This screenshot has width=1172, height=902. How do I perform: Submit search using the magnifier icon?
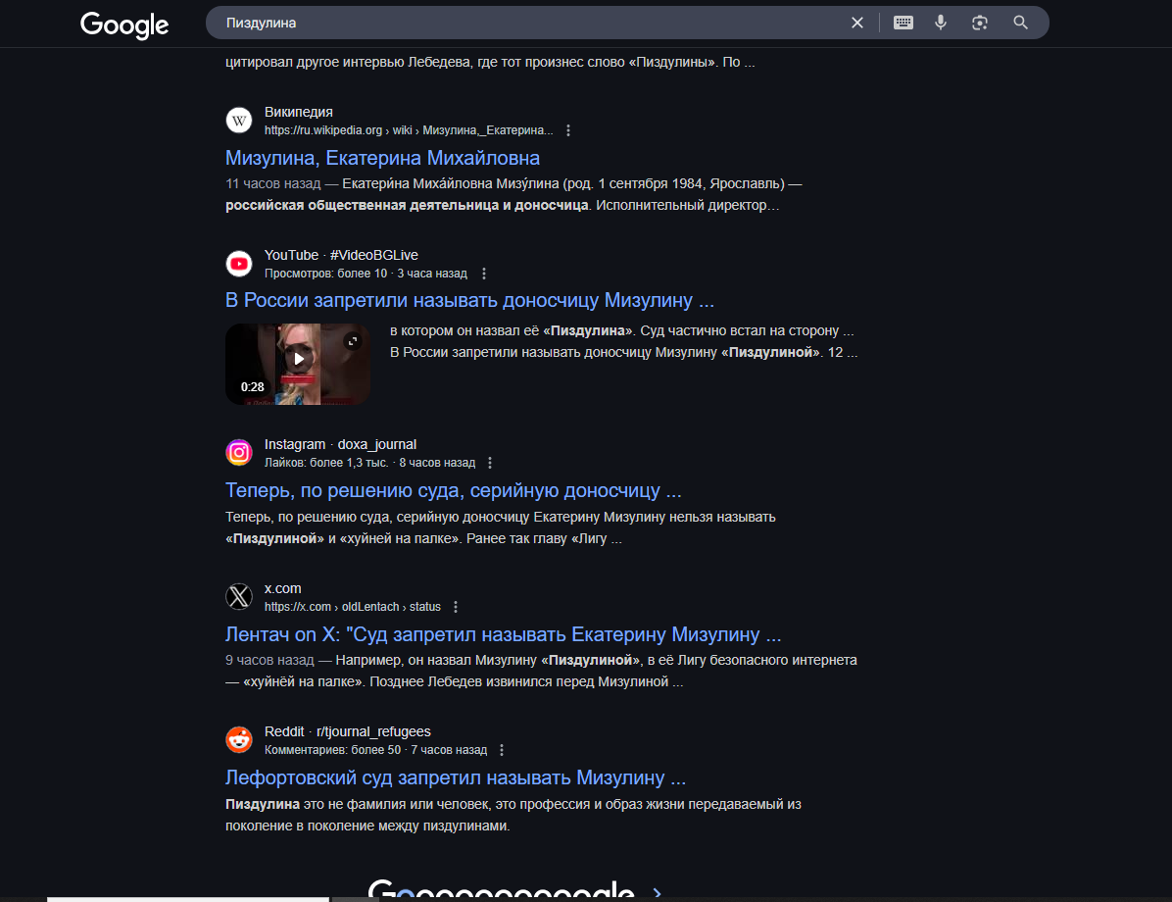tap(1020, 24)
